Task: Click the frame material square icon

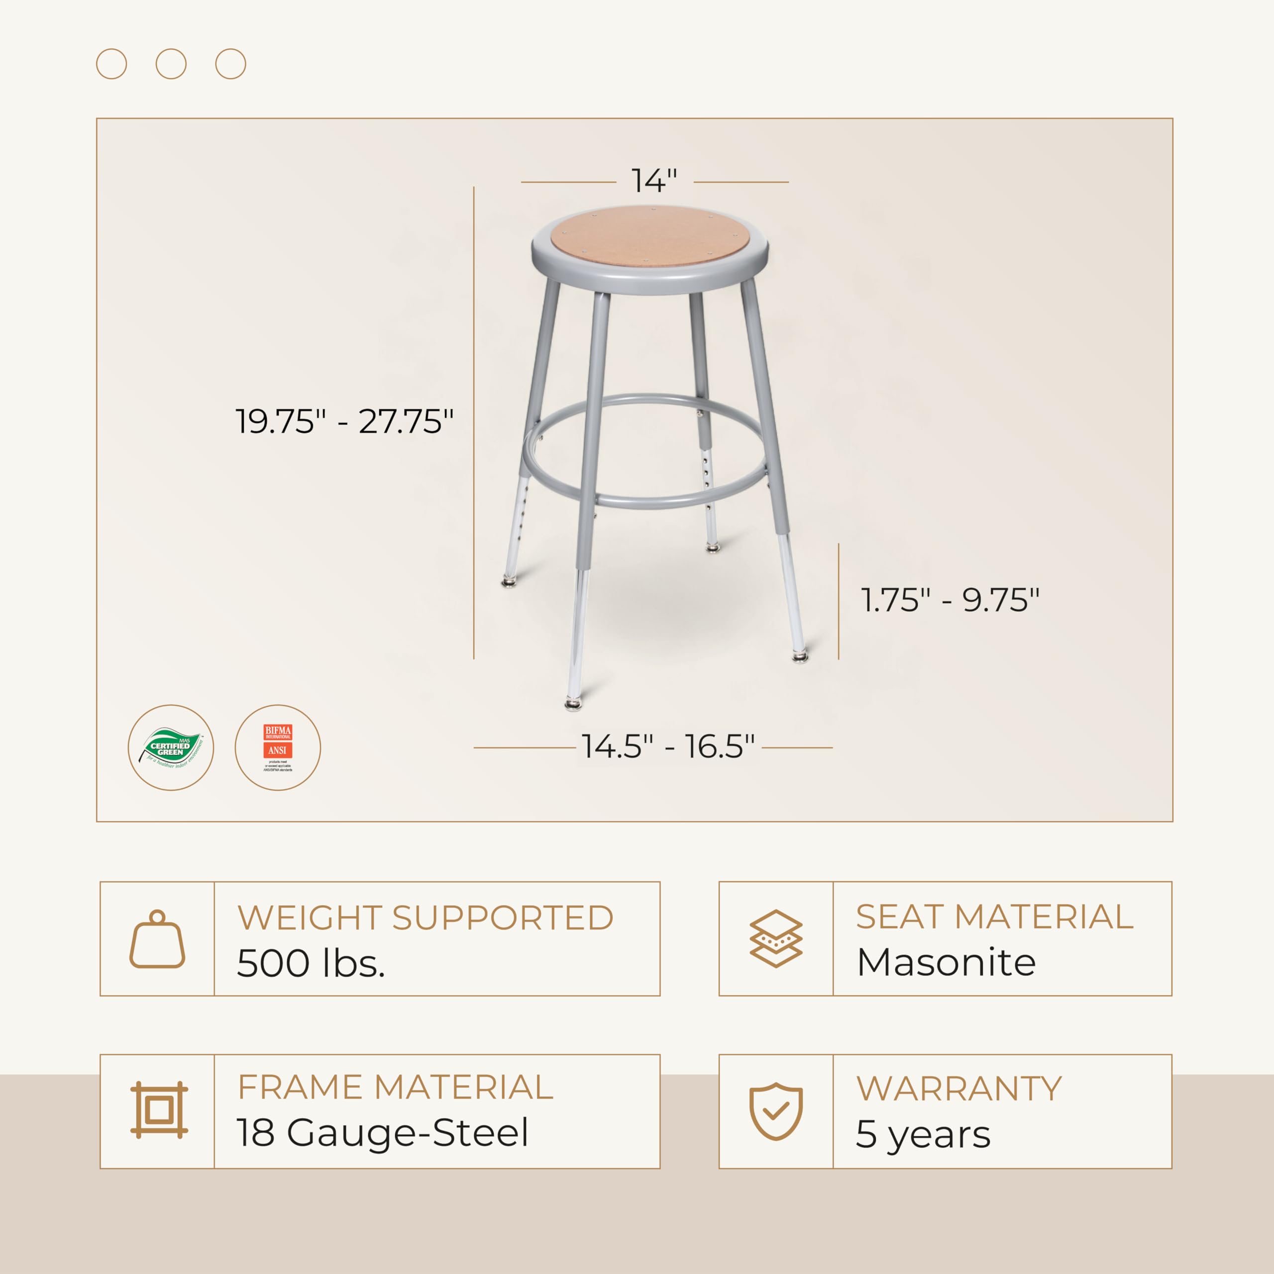Action: (159, 1110)
